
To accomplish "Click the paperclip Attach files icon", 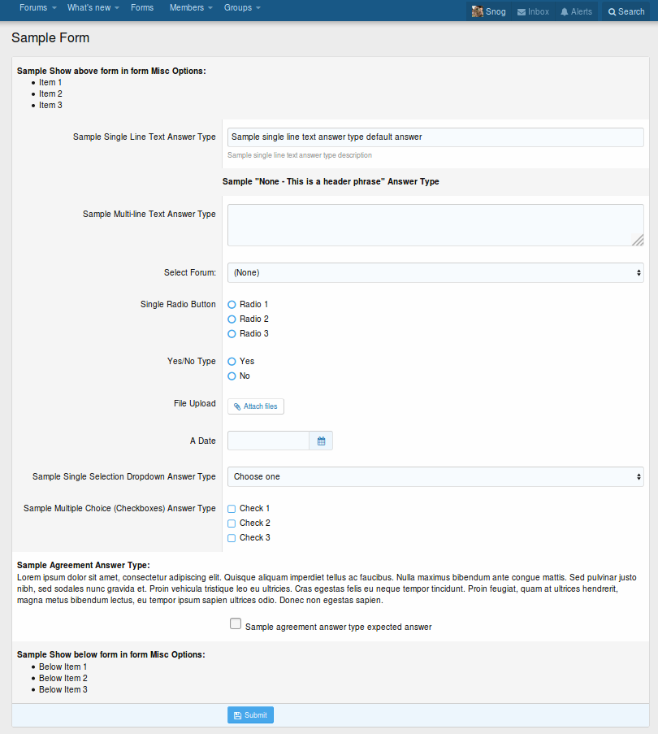I will point(237,406).
